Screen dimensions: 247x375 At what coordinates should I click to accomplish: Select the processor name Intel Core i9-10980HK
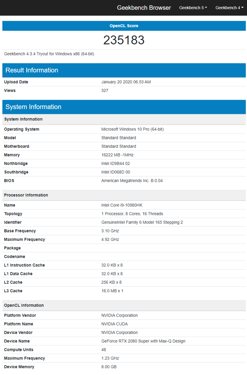click(x=122, y=205)
